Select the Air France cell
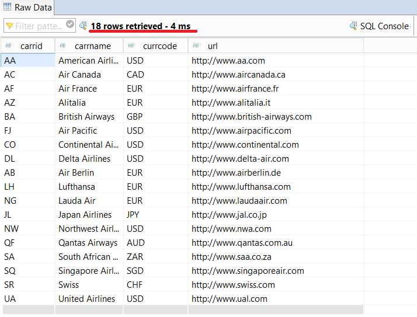The image size is (417, 317). 89,89
